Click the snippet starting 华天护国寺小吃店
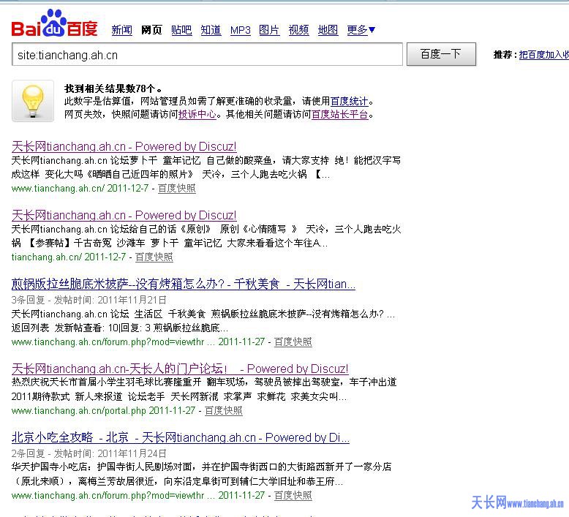Image resolution: width=569 pixels, height=517 pixels. [x=201, y=474]
